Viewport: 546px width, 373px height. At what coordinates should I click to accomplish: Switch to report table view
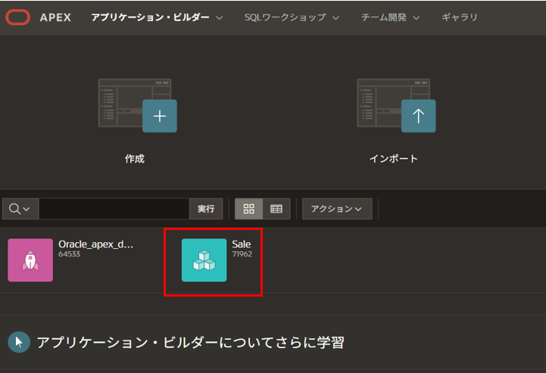tap(276, 209)
